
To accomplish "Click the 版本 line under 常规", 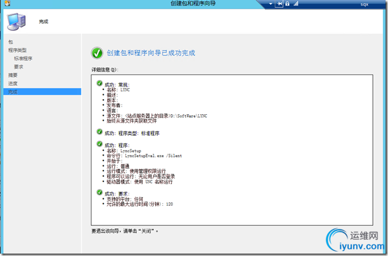I will (x=112, y=100).
